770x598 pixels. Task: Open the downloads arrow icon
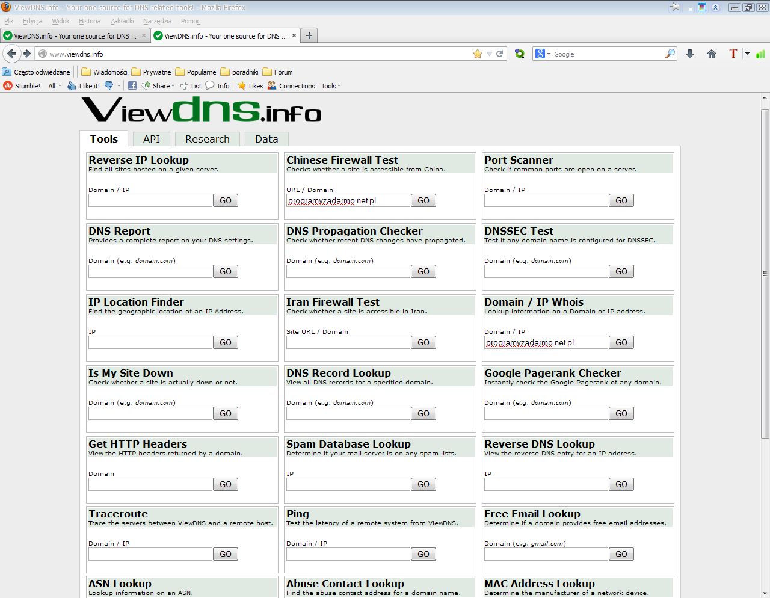(690, 54)
